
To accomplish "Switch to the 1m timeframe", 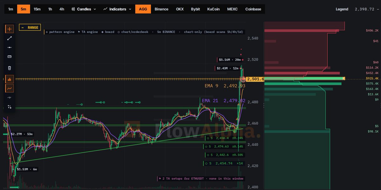I will coord(11,9).
